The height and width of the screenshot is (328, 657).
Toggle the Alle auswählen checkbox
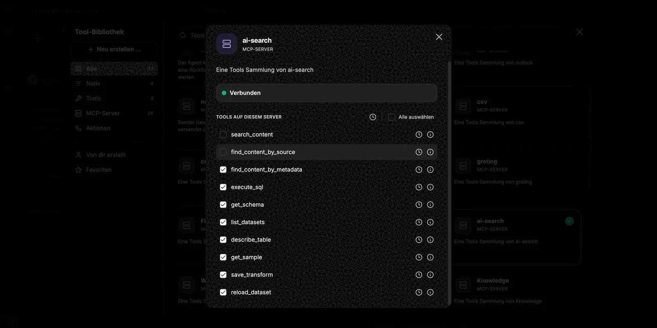click(x=392, y=117)
